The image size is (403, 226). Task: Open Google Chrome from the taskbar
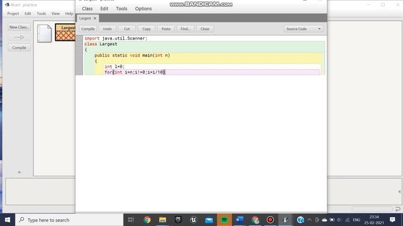pos(147,220)
